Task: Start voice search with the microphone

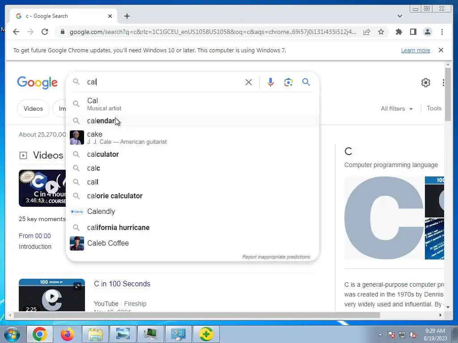Action: 271,82
